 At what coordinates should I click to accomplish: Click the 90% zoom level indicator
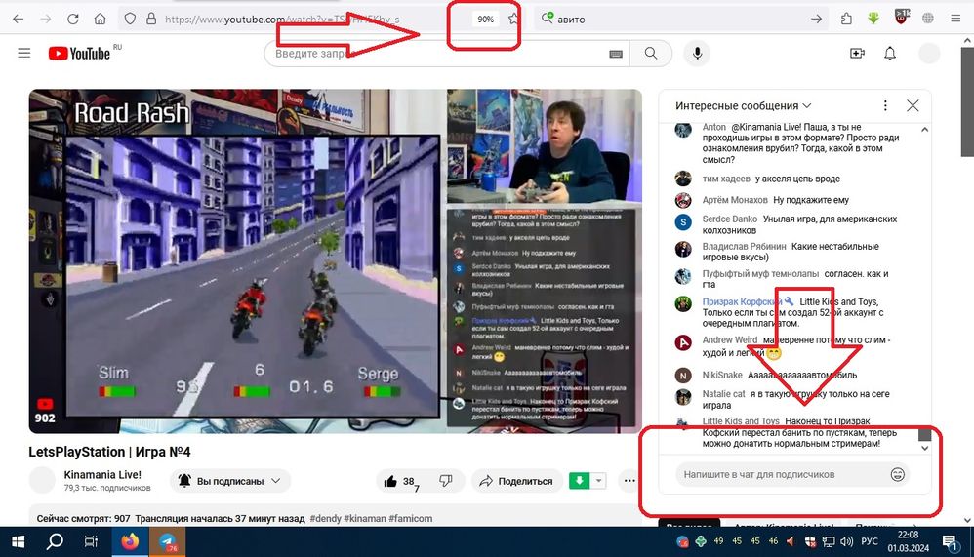tap(485, 20)
